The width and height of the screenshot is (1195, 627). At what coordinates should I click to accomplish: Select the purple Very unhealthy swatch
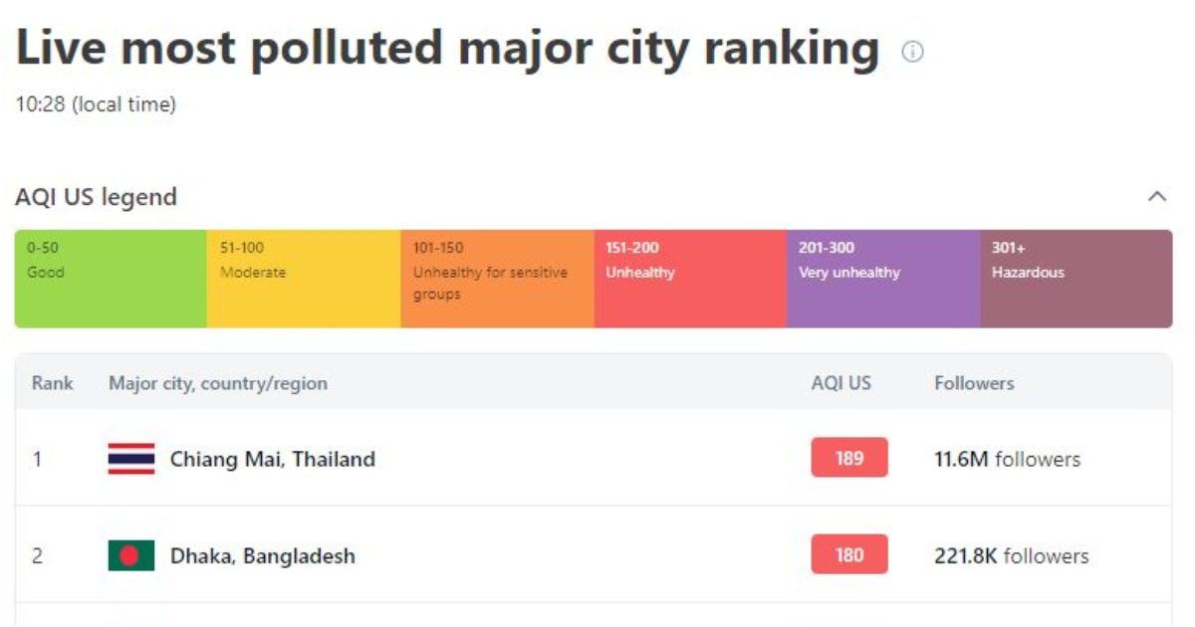pyautogui.click(x=883, y=279)
